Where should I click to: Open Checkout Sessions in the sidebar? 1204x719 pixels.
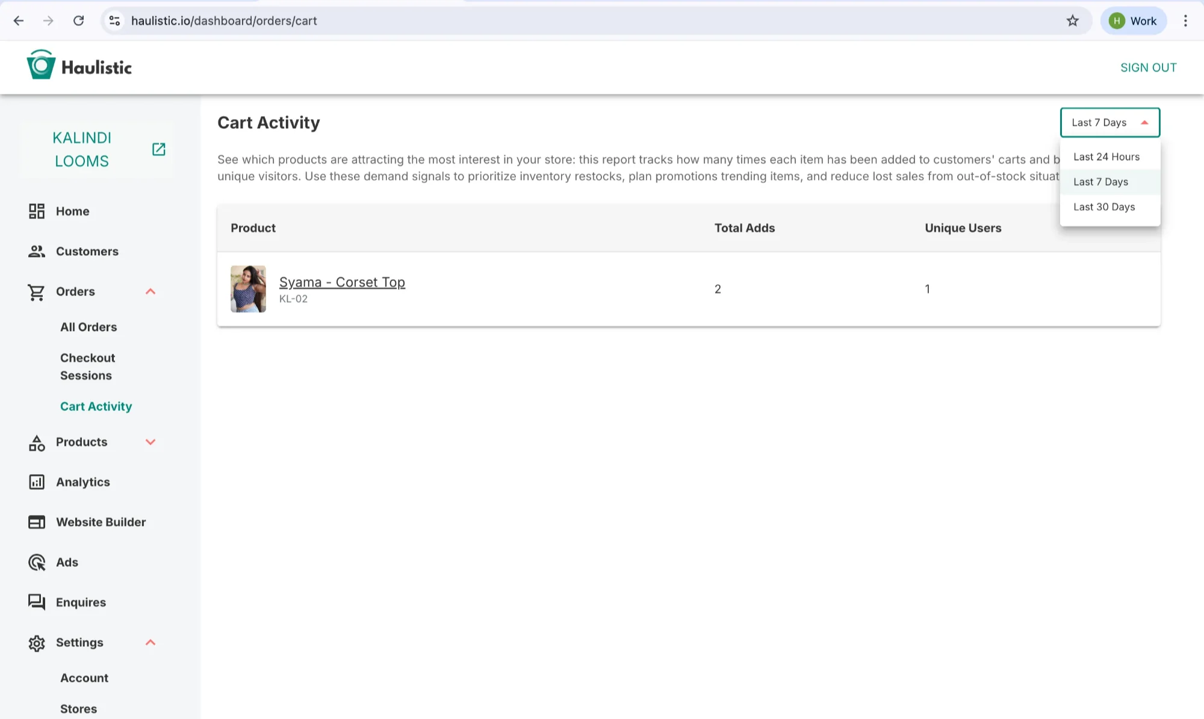[87, 366]
